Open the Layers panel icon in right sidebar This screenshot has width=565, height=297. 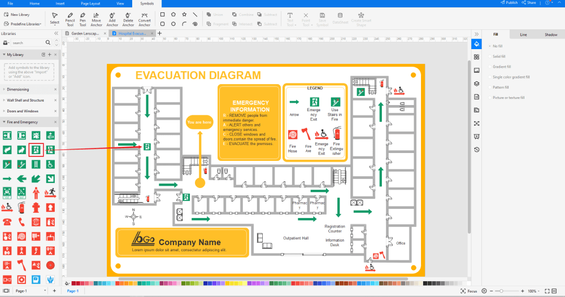[x=476, y=83]
